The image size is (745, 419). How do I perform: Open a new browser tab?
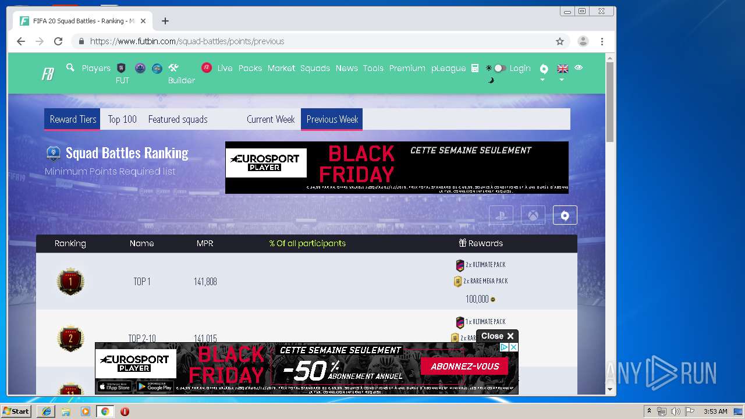pos(165,21)
